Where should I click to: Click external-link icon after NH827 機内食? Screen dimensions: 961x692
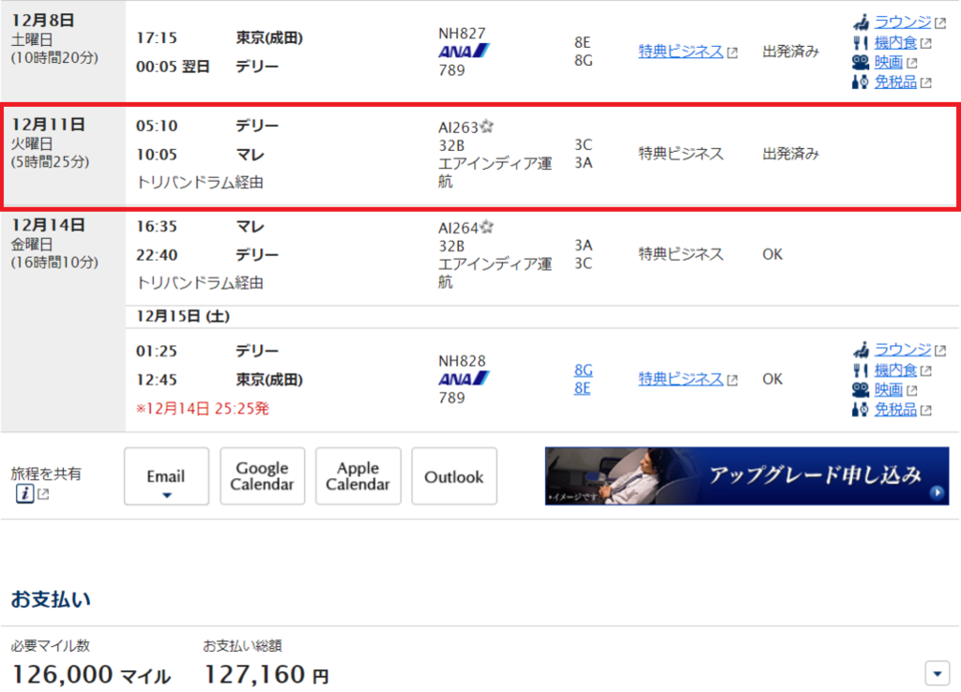click(925, 43)
